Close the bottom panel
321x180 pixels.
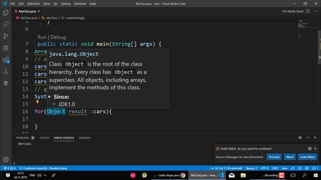(x=315, y=138)
